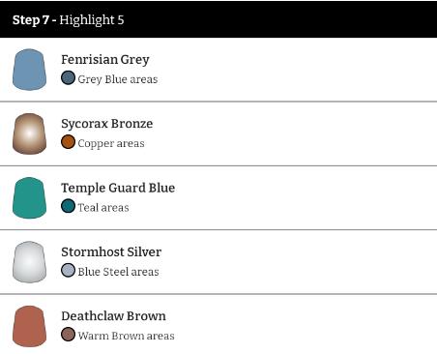Click the Blue Steel areas label
This screenshot has width=437, height=354.
coord(118,272)
